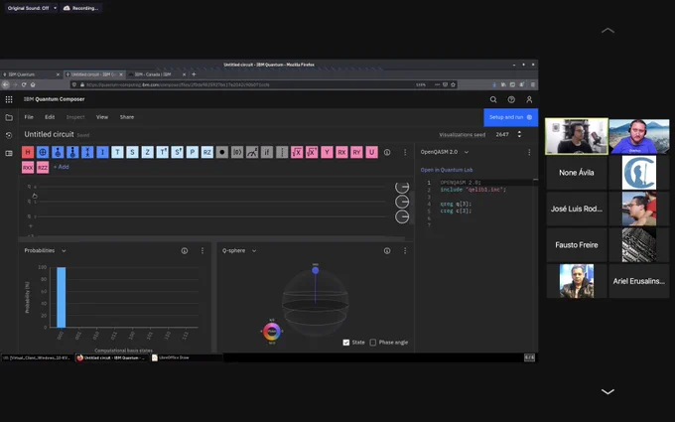Select the SWAP gate icon
Image resolution: width=675 pixels, height=422 pixels.
87,152
